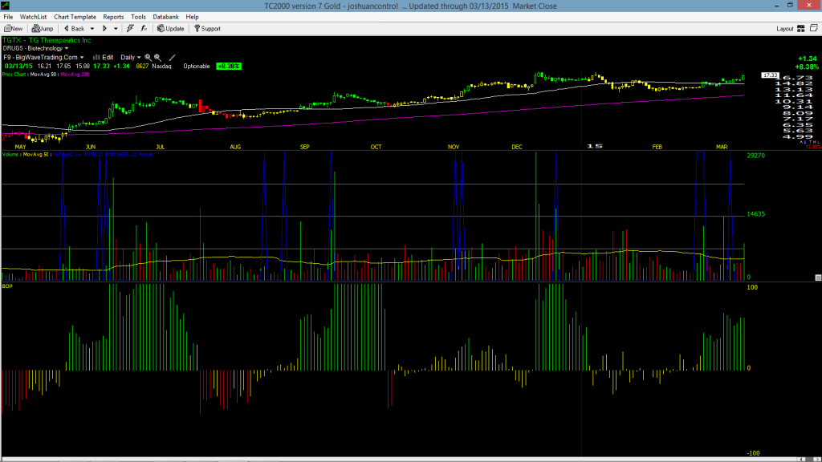The image size is (822, 462).
Task: Open the formula (fx) tool
Action: click(144, 29)
